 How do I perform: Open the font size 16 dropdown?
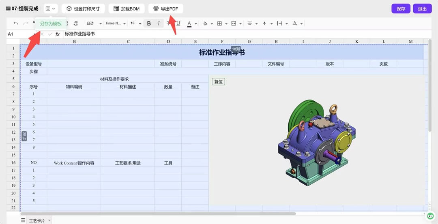coord(135,23)
